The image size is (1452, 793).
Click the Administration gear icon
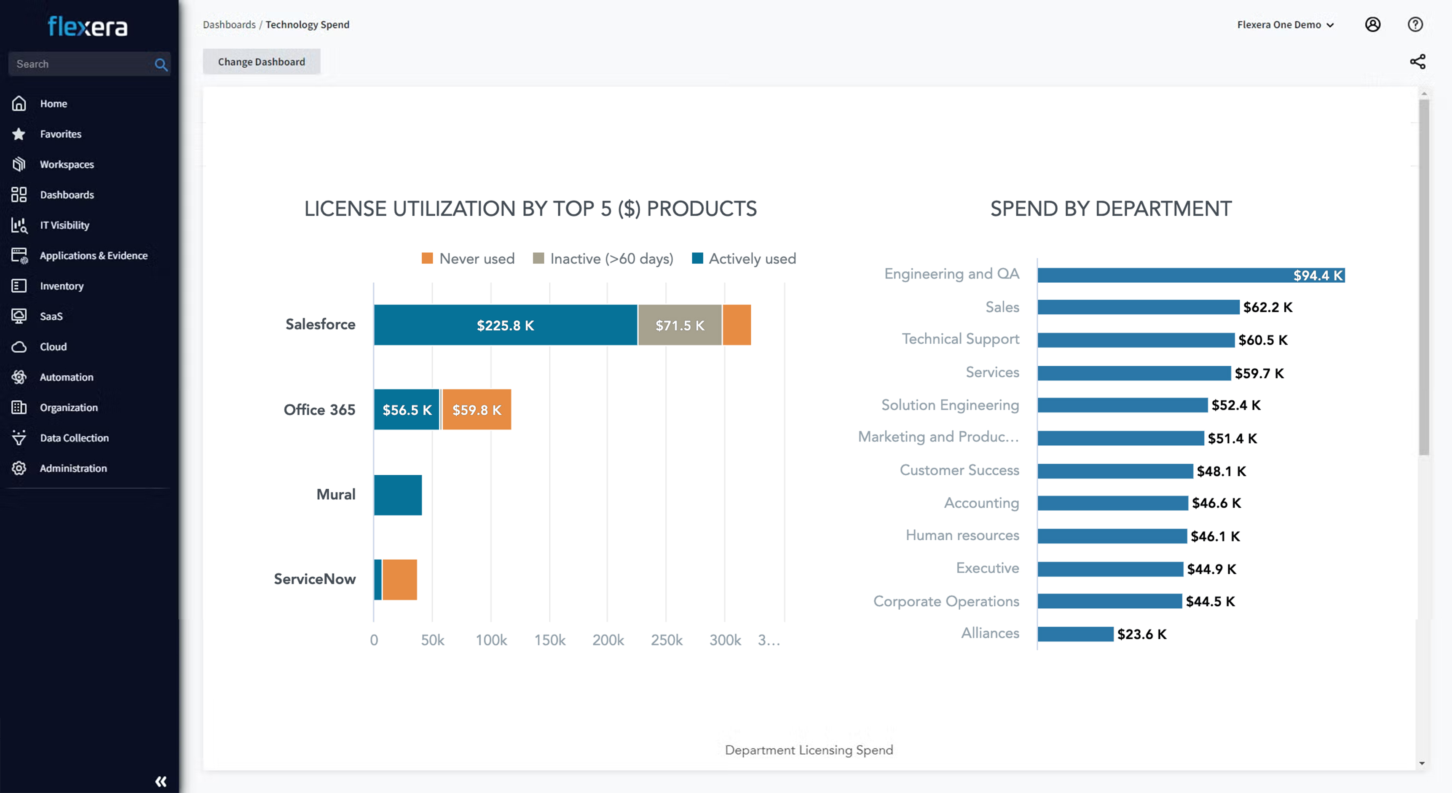click(x=19, y=469)
